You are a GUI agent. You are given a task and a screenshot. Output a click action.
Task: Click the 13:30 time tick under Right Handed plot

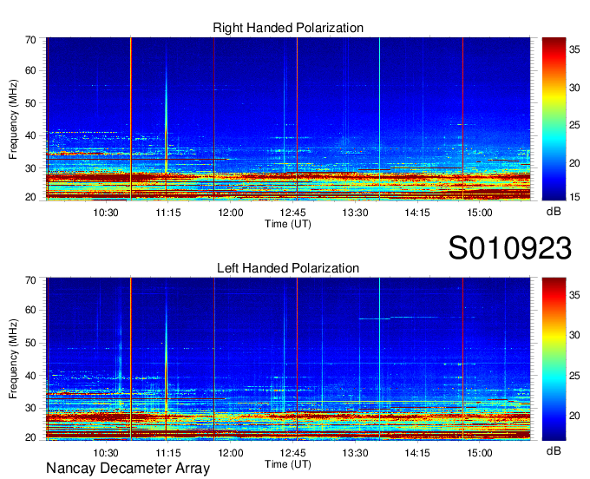355,213
